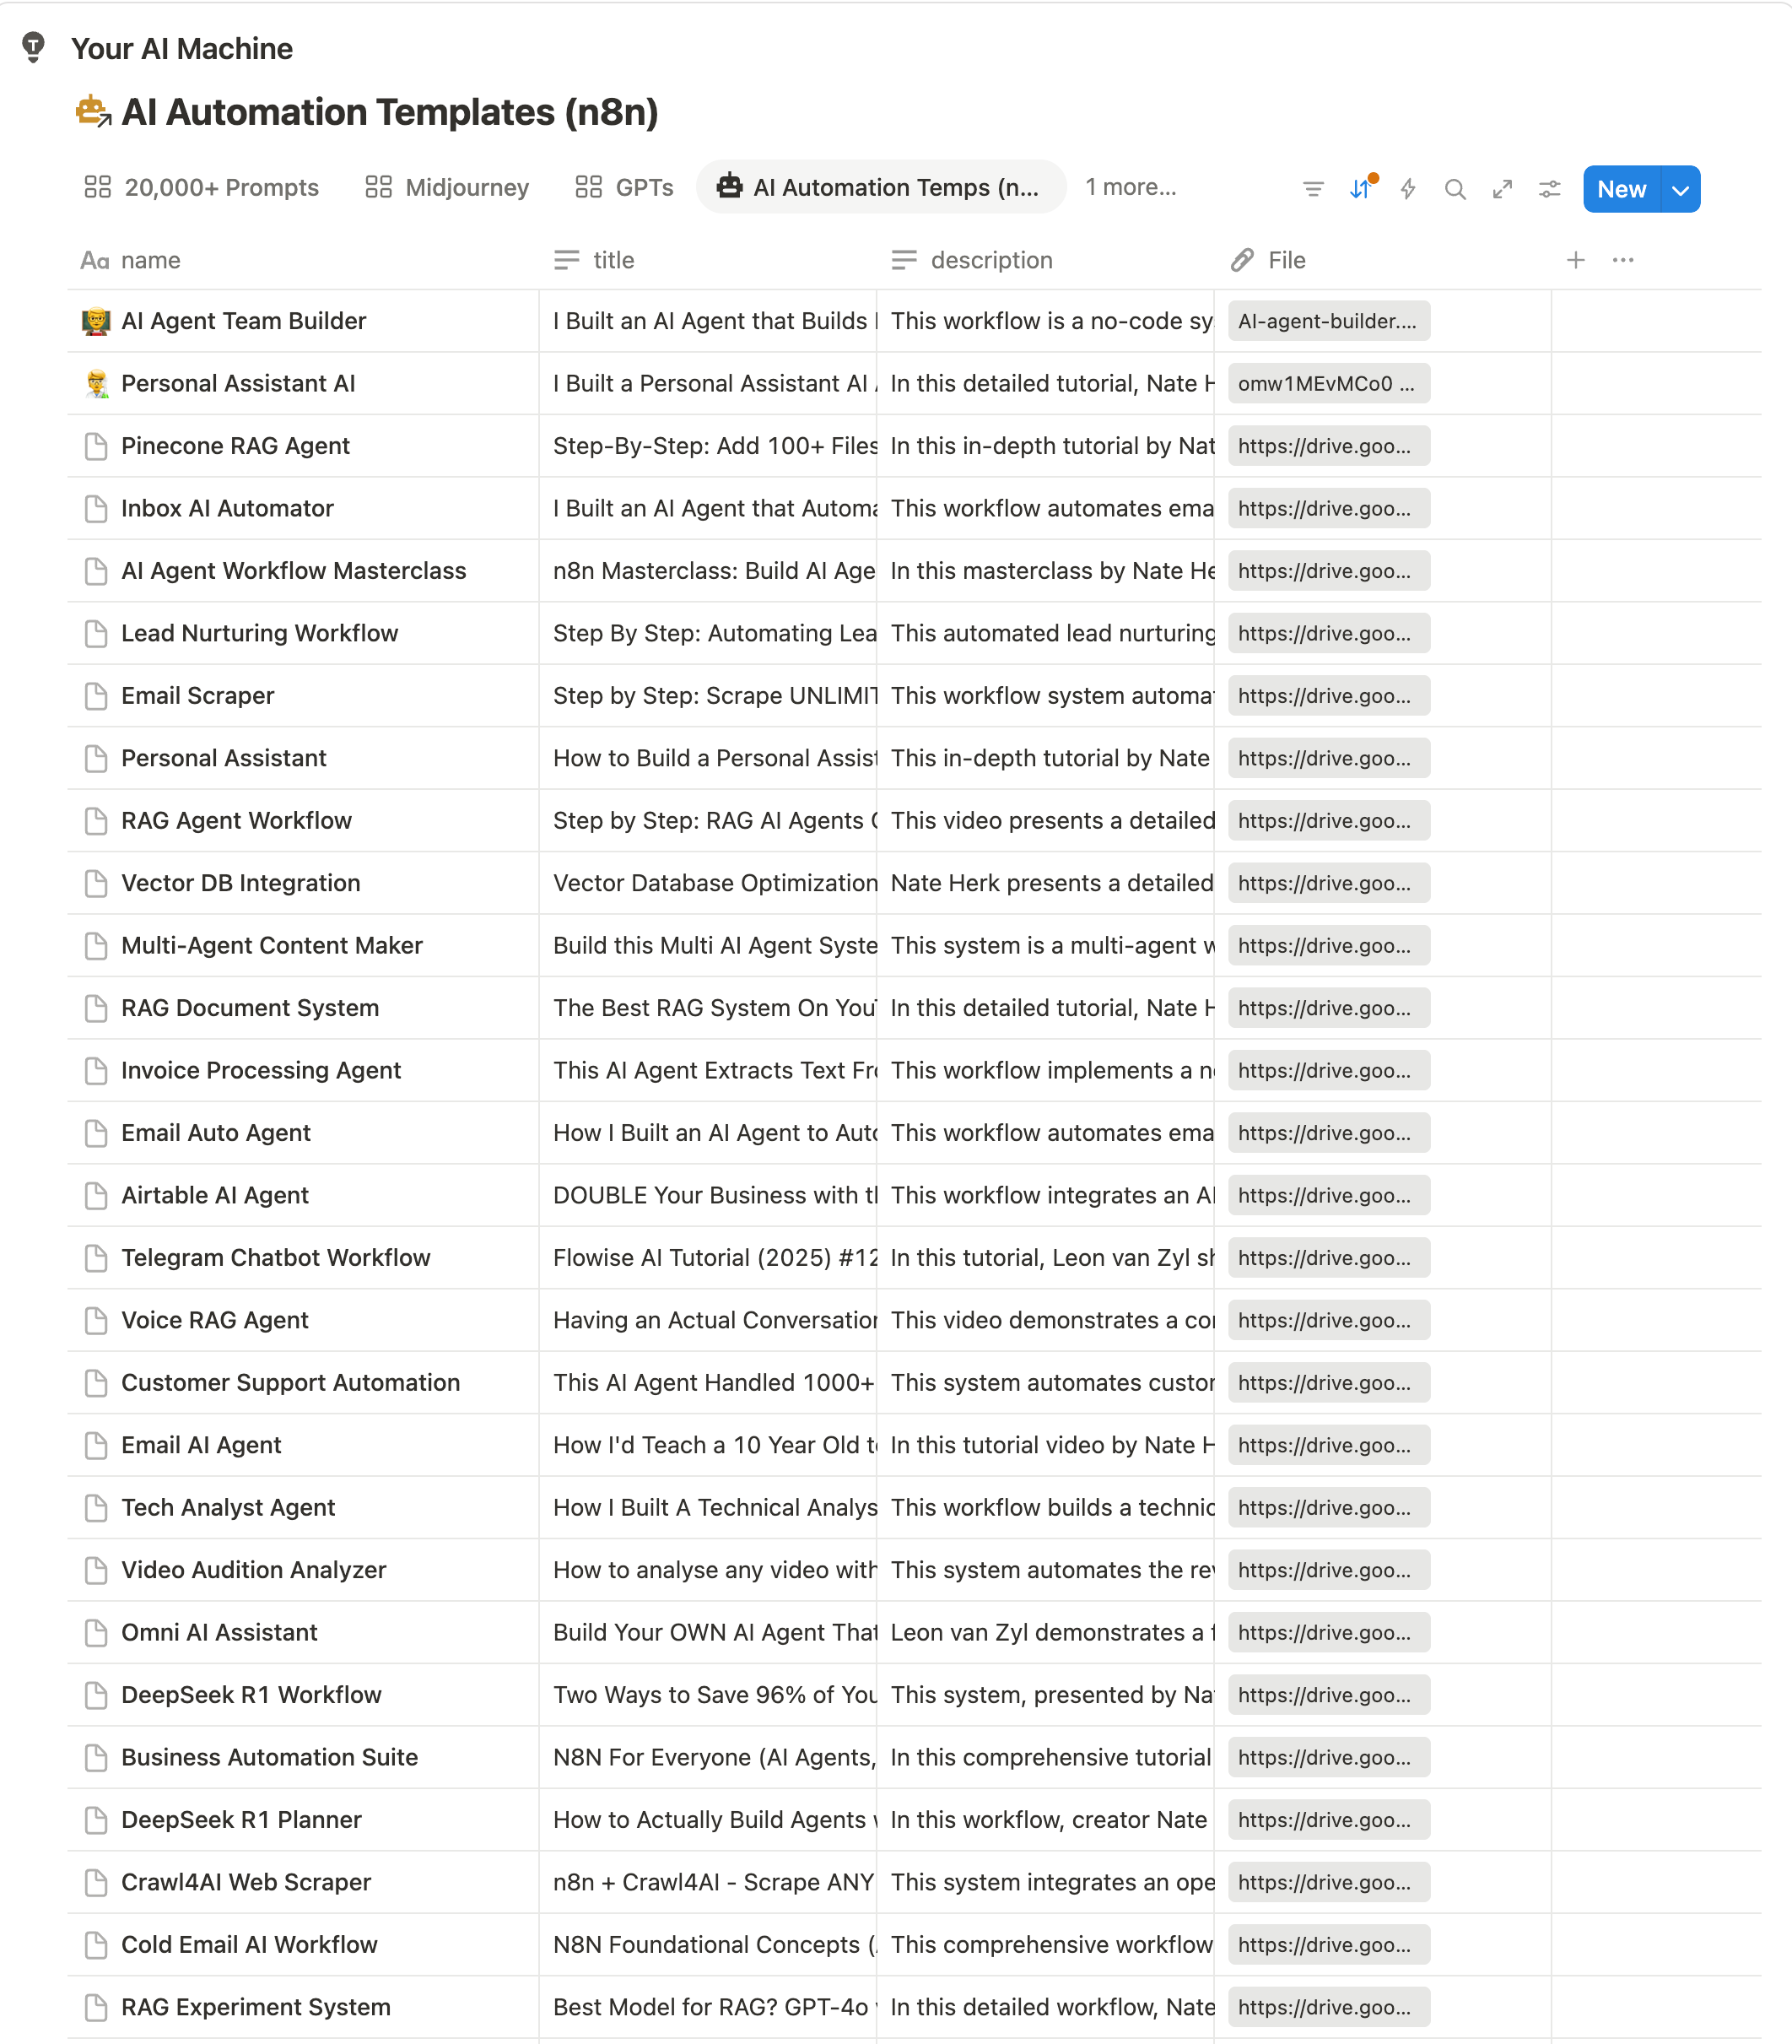The width and height of the screenshot is (1792, 2044).
Task: Open the AI-agent-builder file attachment
Action: (1328, 321)
